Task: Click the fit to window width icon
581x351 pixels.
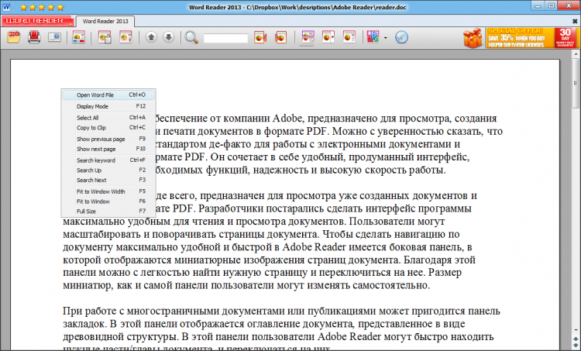Action: coord(308,37)
